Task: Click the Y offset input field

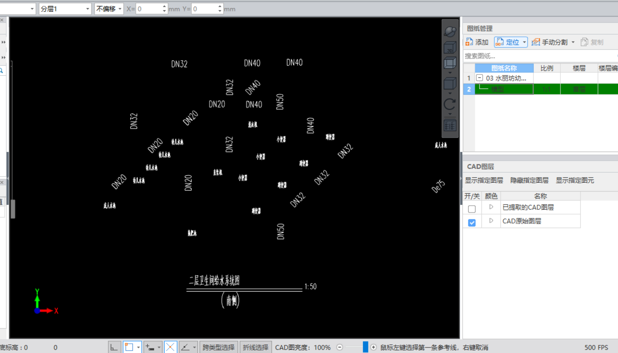Action: tap(205, 8)
